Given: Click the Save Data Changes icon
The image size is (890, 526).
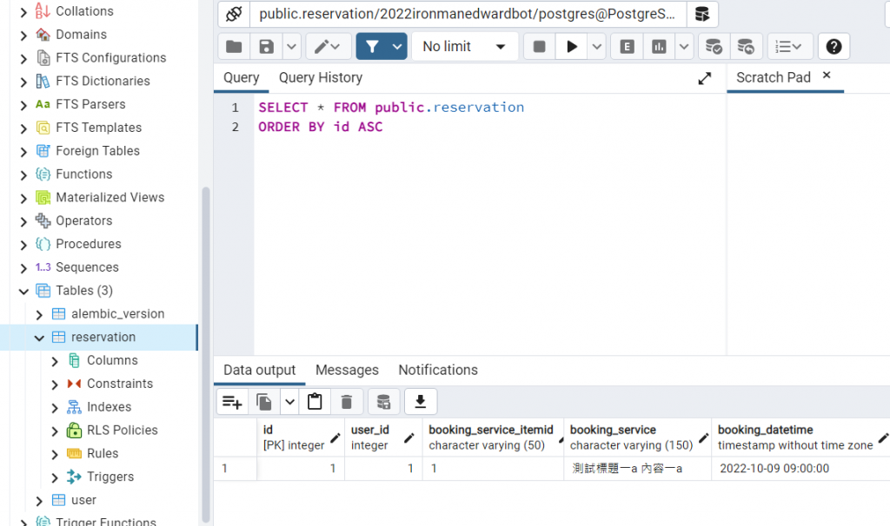Looking at the screenshot, I should [x=383, y=402].
